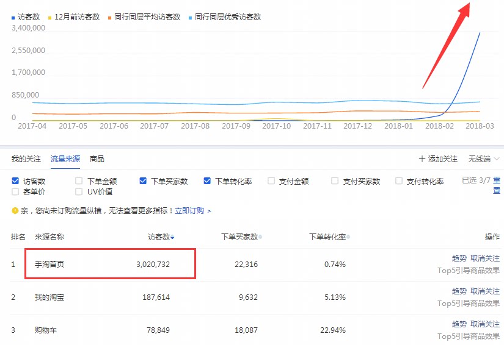
Task: Toggle the 12月前访客数 legend swatch
Action: 49,18
